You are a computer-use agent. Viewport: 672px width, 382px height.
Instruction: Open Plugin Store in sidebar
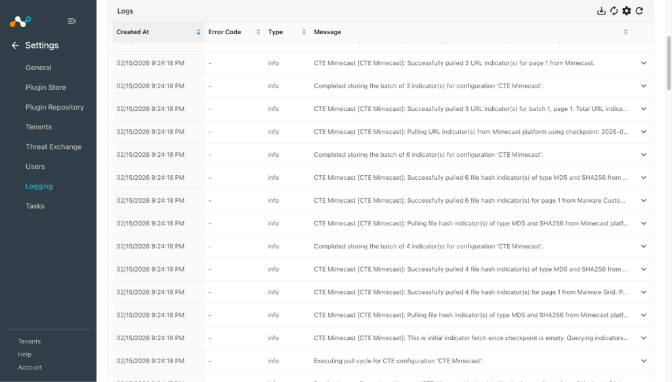point(45,87)
